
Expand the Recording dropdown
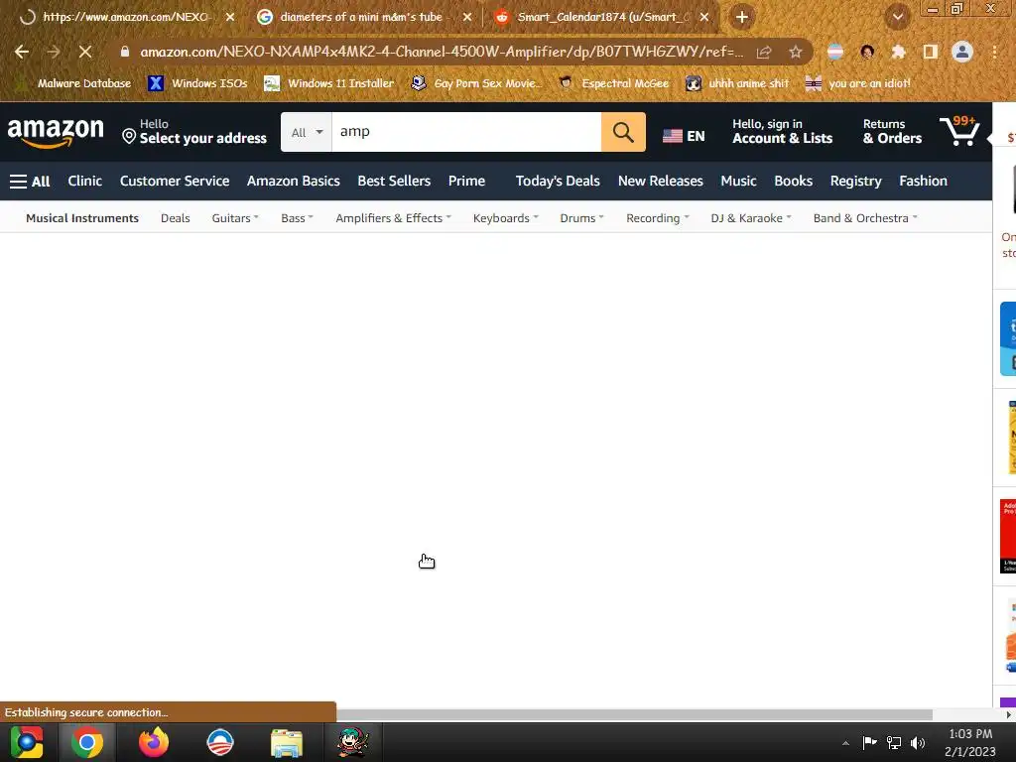pos(658,218)
